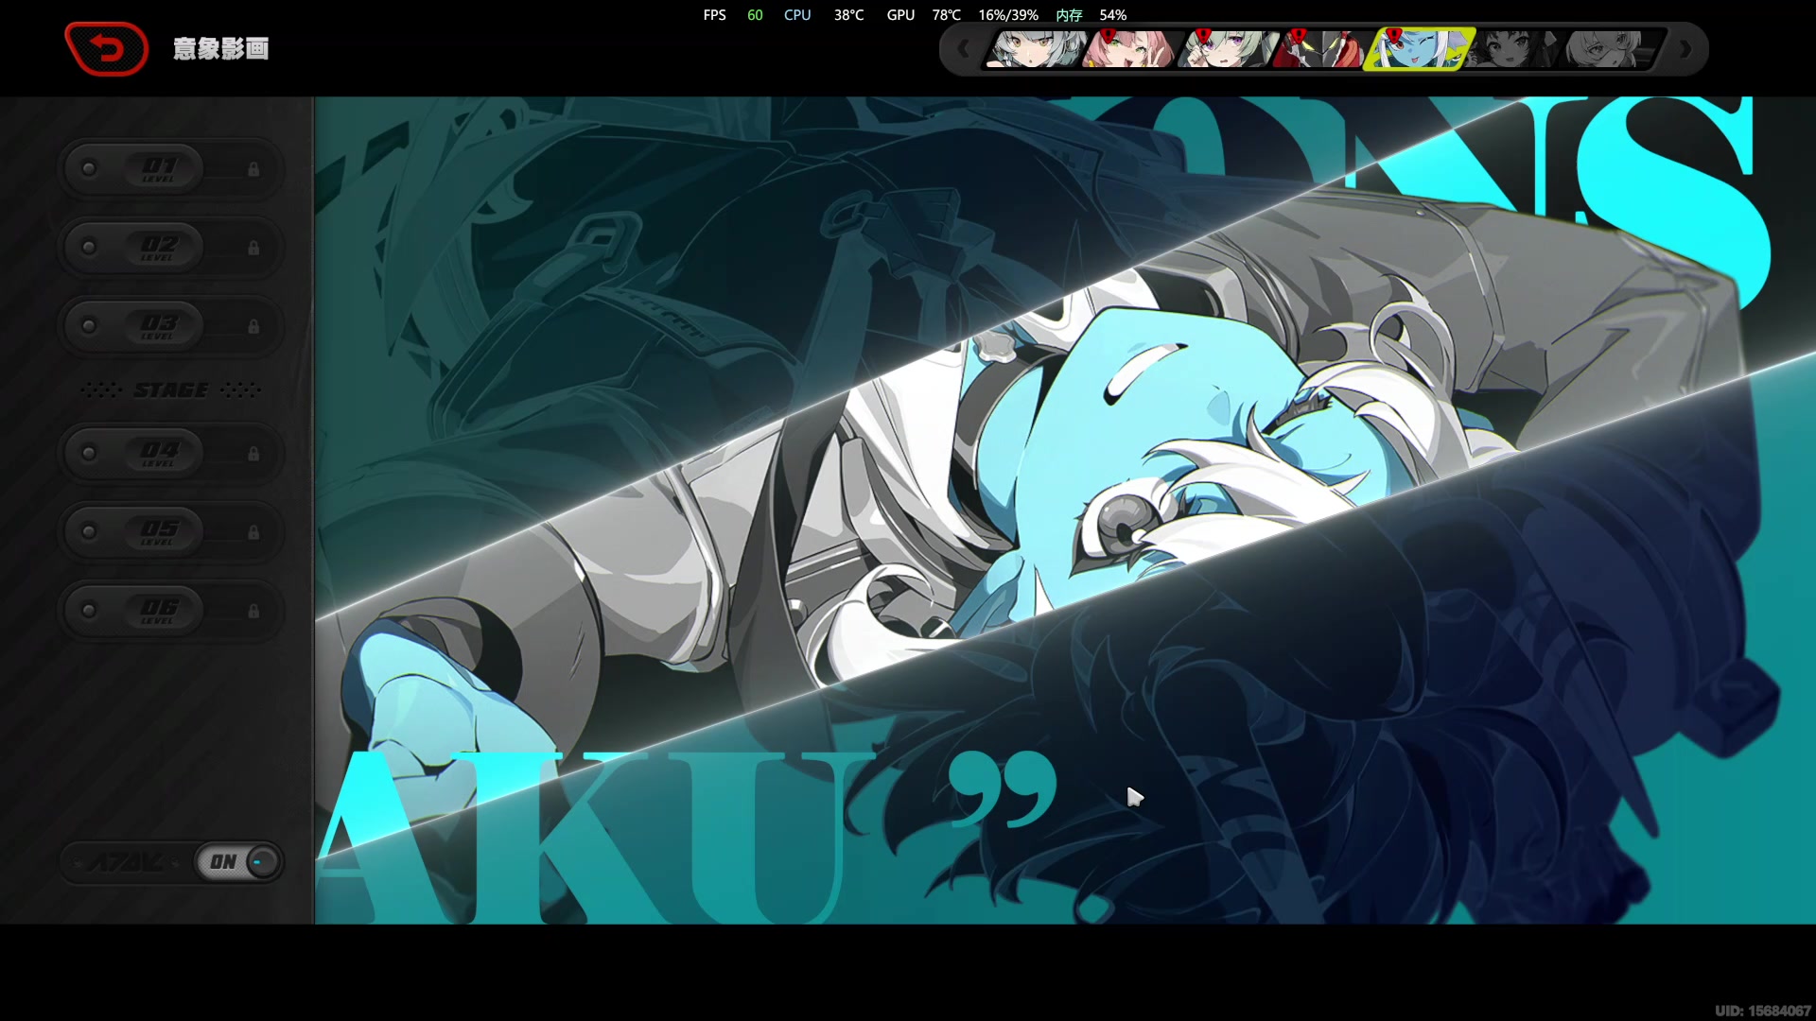1816x1021 pixels.
Task: Click the STAGE label in the sidebar
Action: (x=171, y=390)
